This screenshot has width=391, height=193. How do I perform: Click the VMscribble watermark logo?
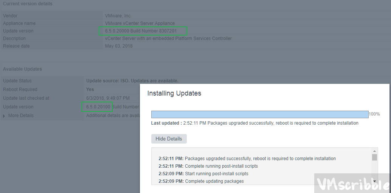click(x=352, y=184)
